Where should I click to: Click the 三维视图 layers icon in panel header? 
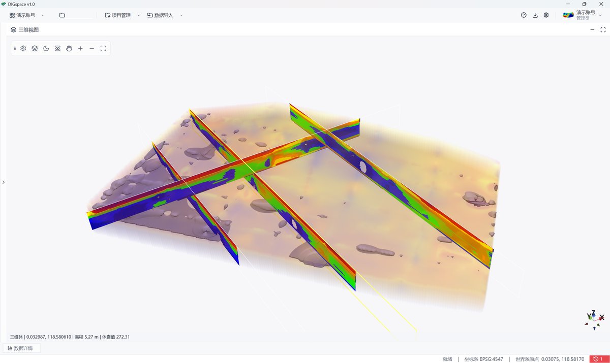[14, 30]
